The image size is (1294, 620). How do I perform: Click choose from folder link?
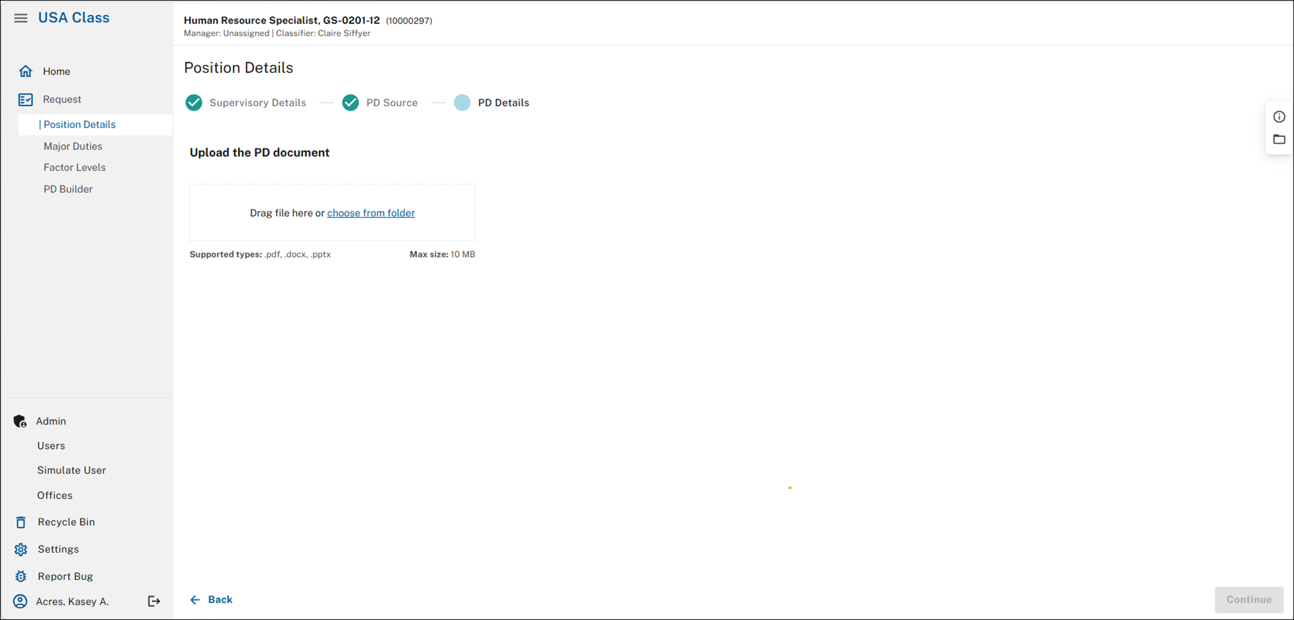(x=371, y=213)
